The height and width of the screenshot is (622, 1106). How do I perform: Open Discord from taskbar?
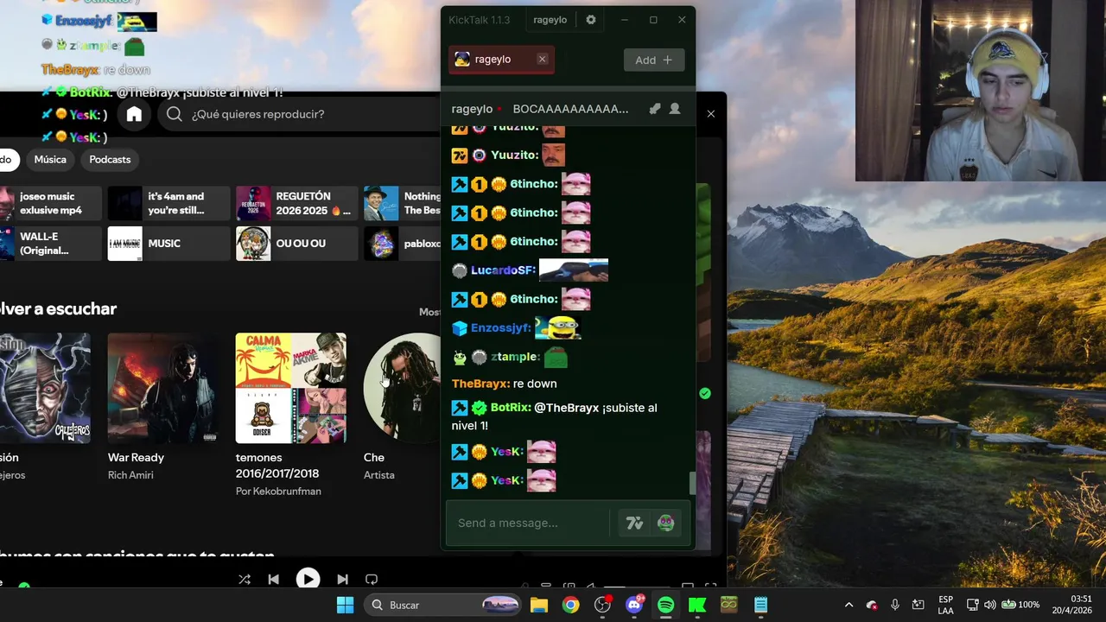[634, 605]
